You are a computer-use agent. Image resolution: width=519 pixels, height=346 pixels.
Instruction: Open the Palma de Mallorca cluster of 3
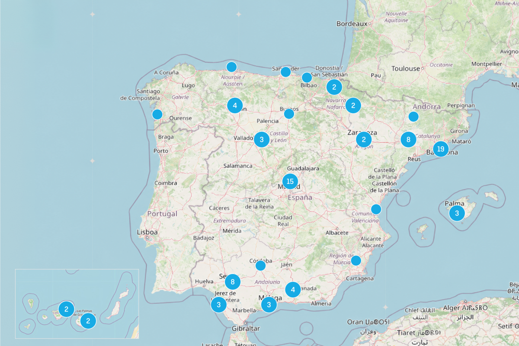pos(457,213)
